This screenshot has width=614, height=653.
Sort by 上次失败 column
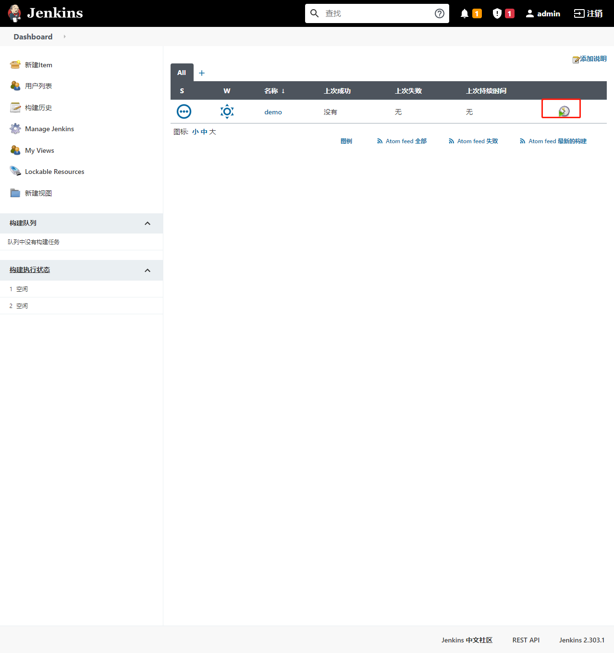pos(408,91)
